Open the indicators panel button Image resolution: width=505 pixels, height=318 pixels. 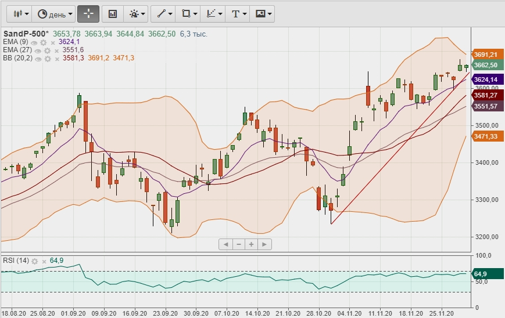[x=113, y=13]
